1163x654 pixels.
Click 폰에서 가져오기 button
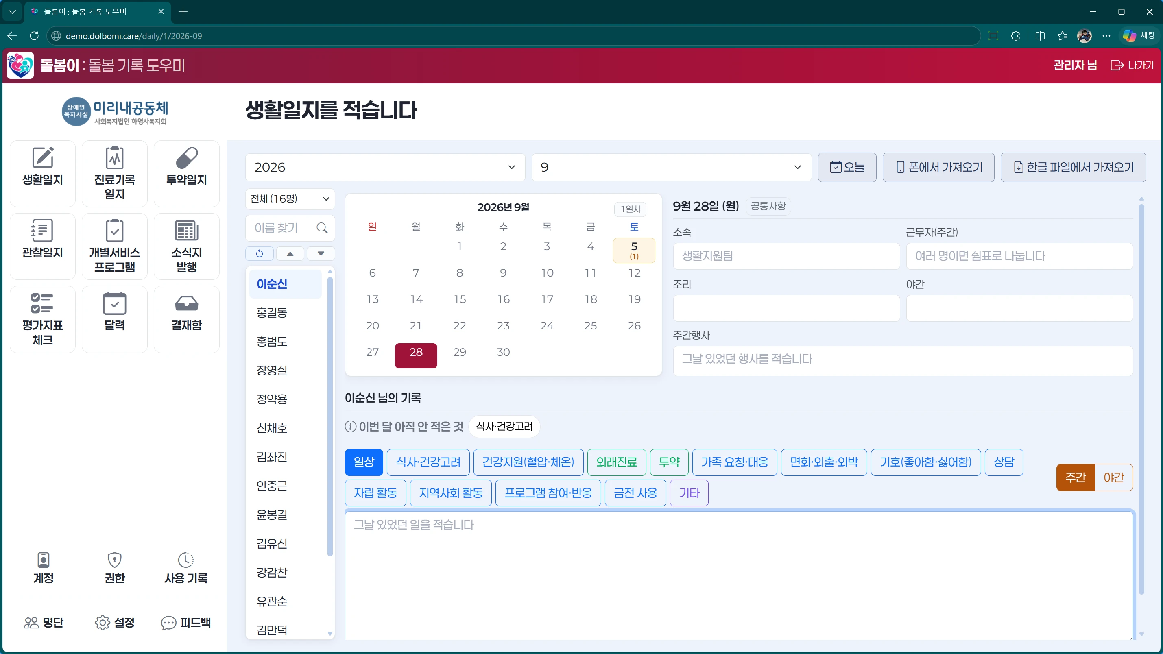(x=938, y=168)
